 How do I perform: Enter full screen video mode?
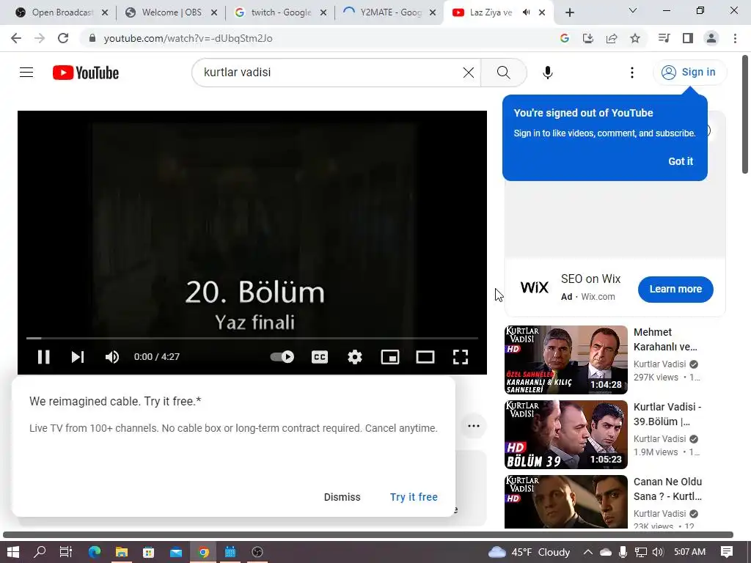pos(461,357)
